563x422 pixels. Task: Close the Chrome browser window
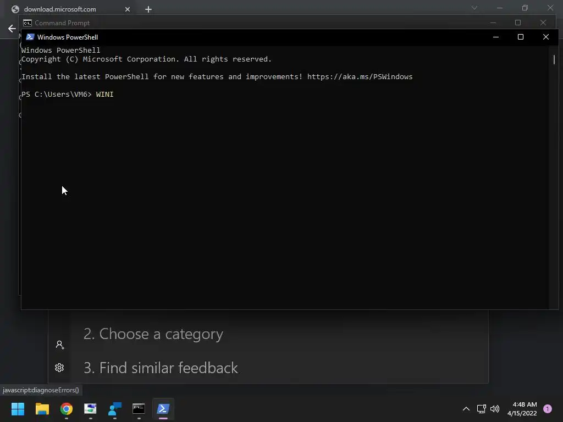(550, 8)
